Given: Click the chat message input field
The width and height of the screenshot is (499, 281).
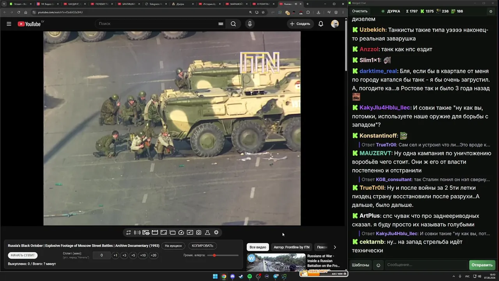Looking at the screenshot, I should point(426,265).
